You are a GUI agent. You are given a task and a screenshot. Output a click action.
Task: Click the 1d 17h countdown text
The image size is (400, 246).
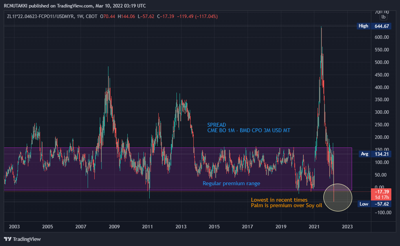pos(382,197)
